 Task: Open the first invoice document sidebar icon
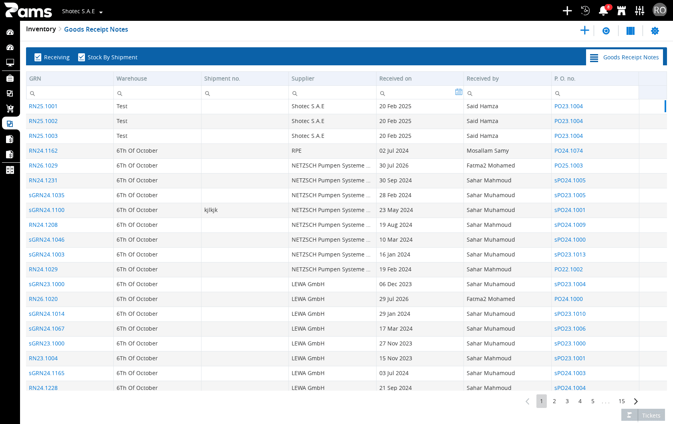click(x=10, y=139)
